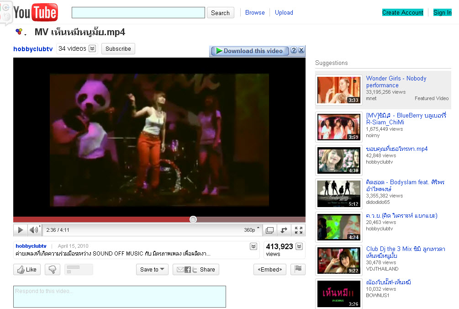The height and width of the screenshot is (309, 459).
Task: Open the 360p video quality menu
Action: point(252,230)
